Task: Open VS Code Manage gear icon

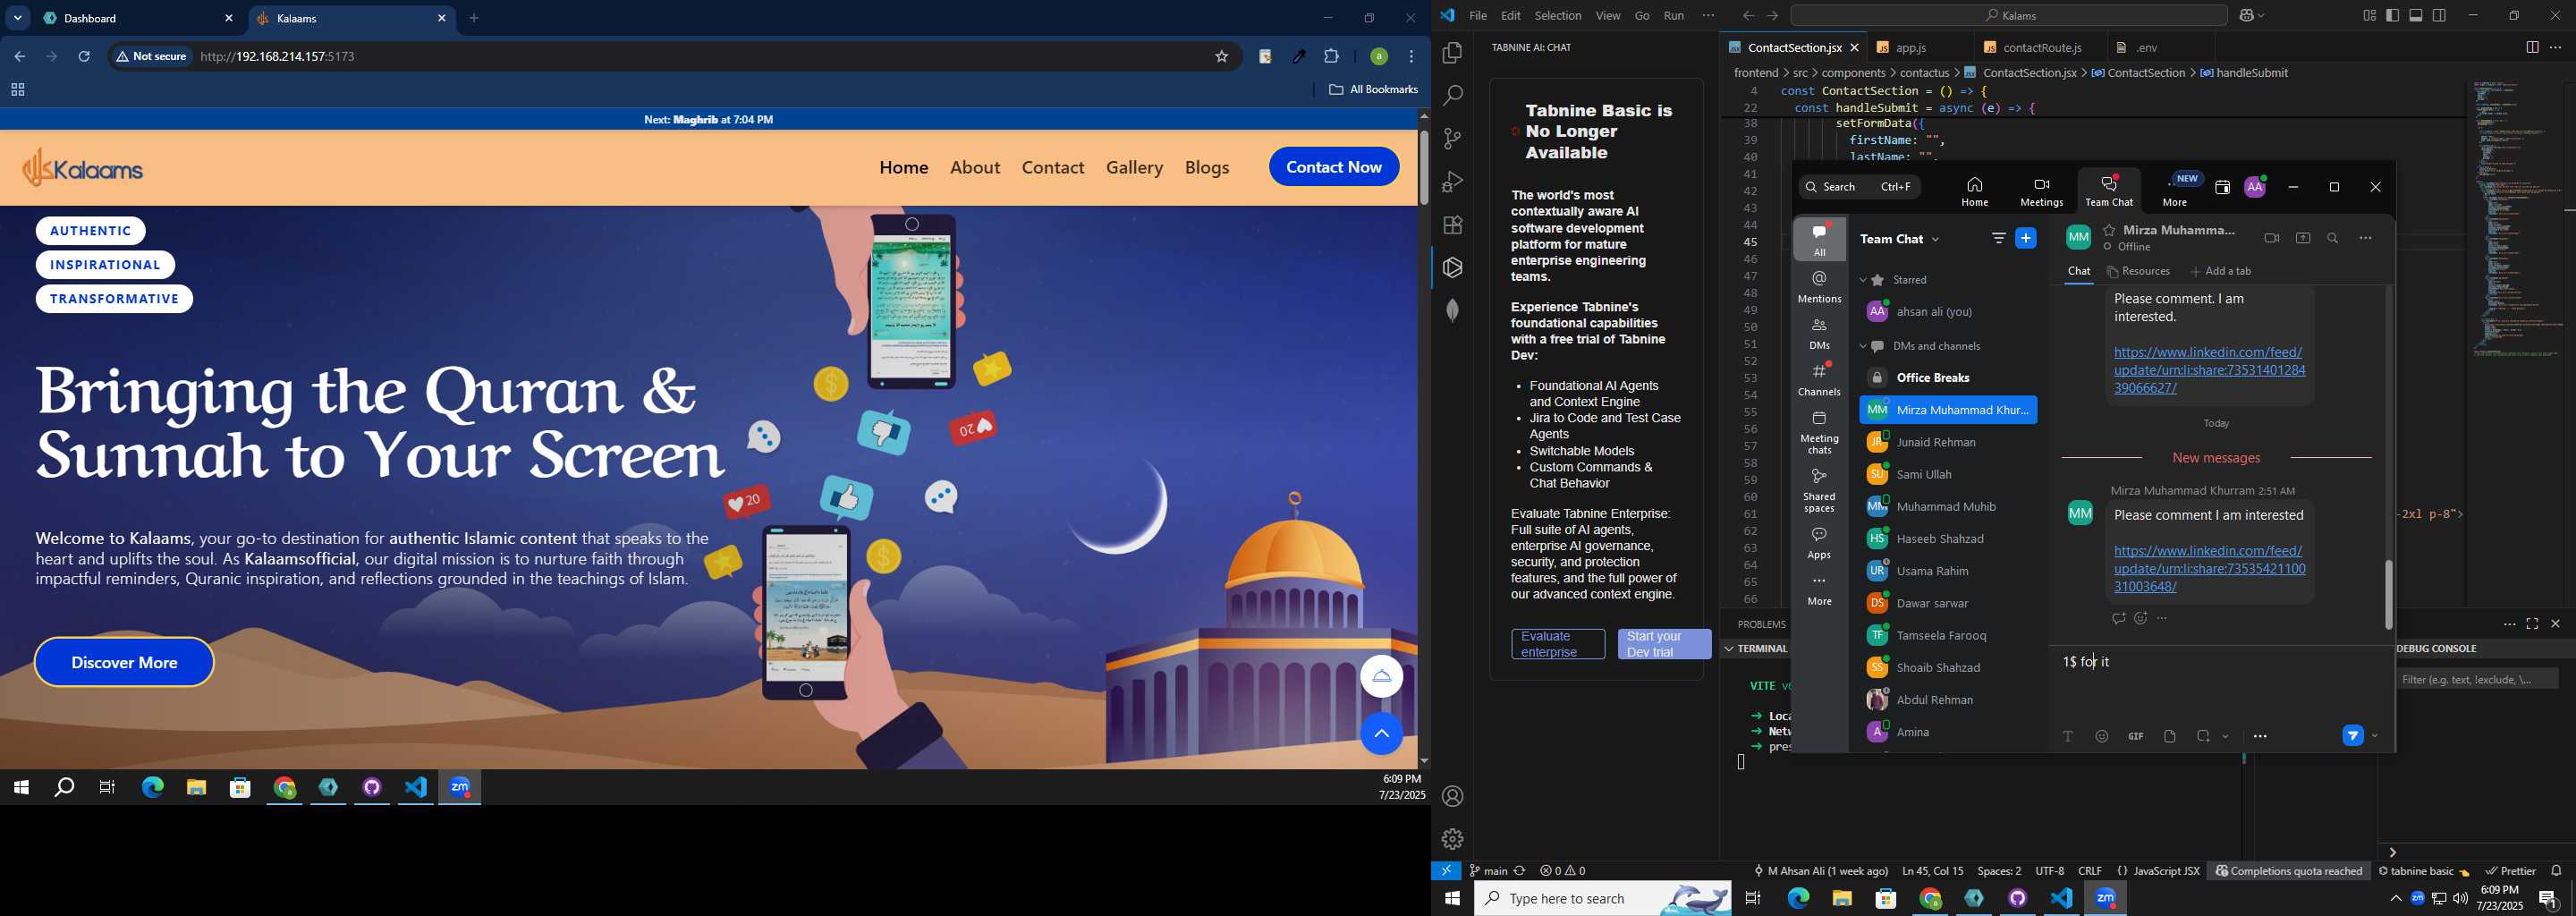Action: click(x=1452, y=839)
